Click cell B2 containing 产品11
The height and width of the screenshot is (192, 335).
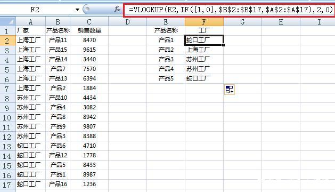tap(58, 40)
